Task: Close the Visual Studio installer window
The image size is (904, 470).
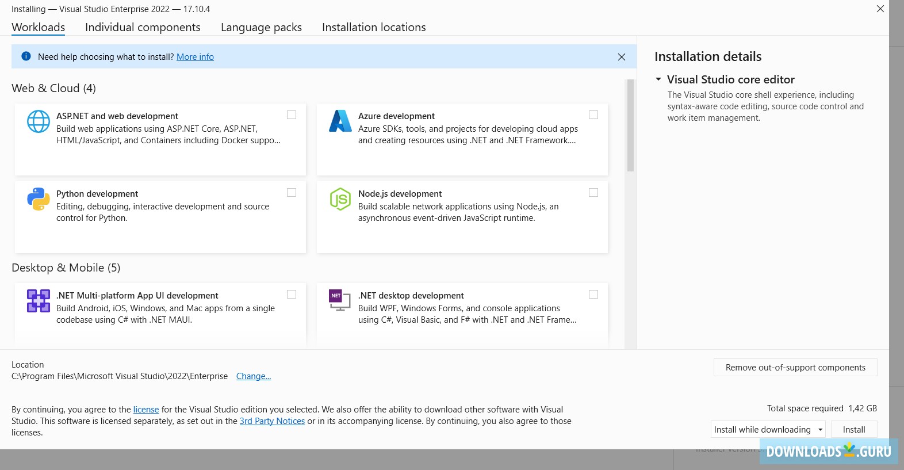Action: point(880,9)
